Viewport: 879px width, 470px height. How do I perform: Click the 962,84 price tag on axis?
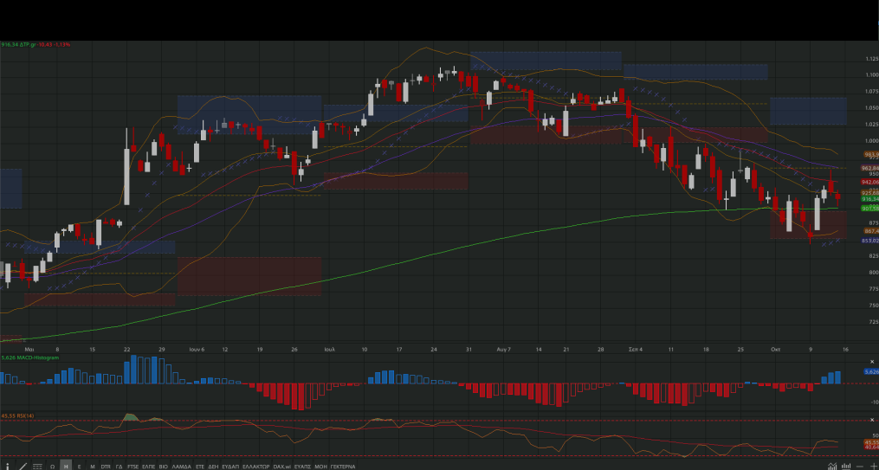870,168
